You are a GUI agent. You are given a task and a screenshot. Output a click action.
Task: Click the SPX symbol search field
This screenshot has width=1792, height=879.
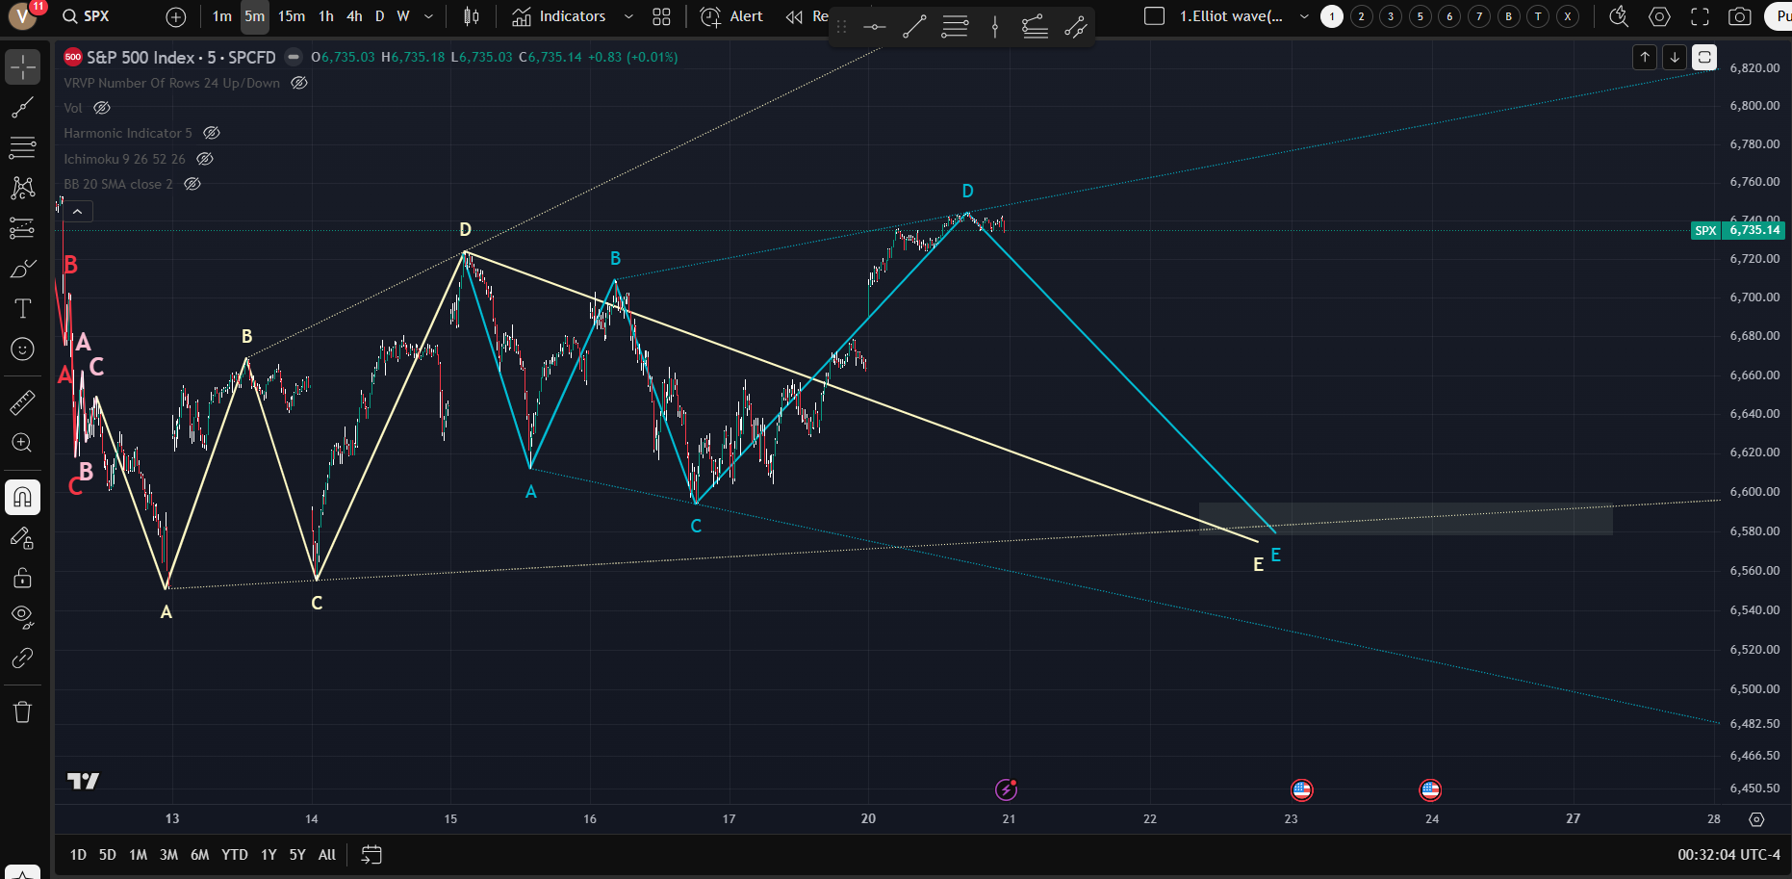pyautogui.click(x=96, y=16)
